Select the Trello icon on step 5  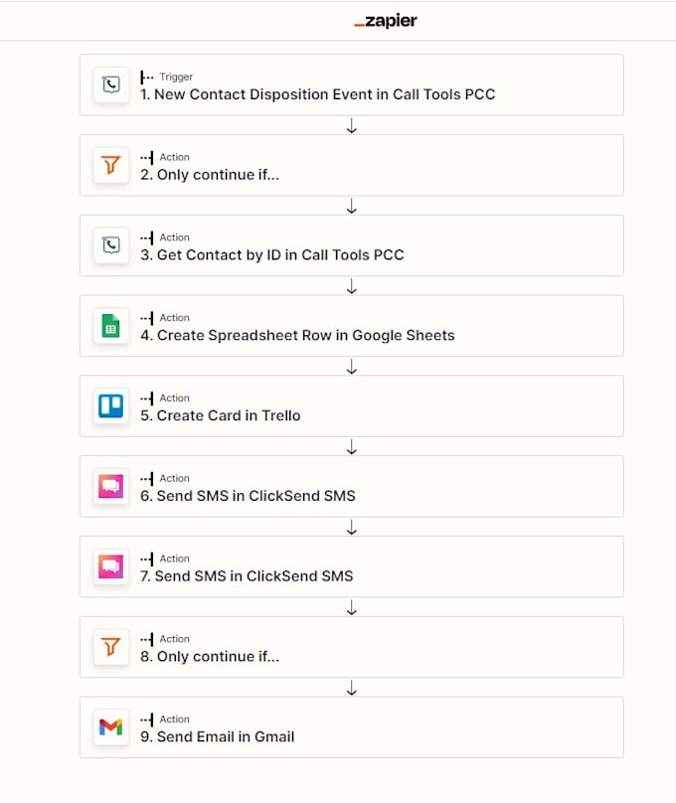110,405
